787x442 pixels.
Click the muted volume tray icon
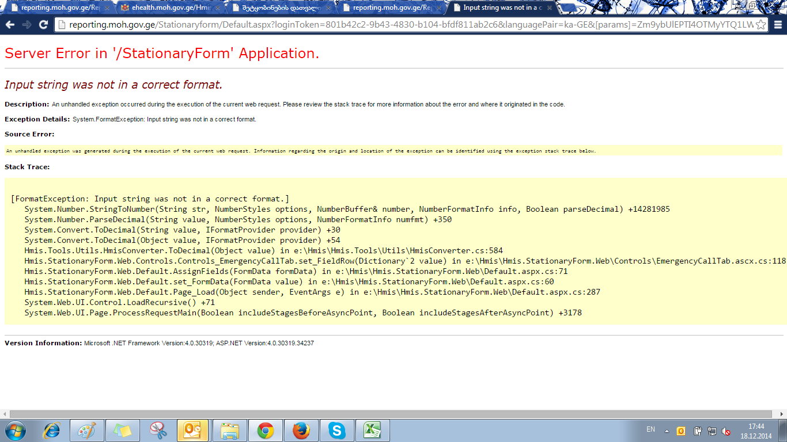(727, 431)
